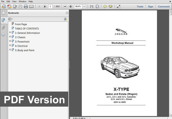Select the 2: Chassis bookmark label

pyautogui.click(x=20, y=37)
